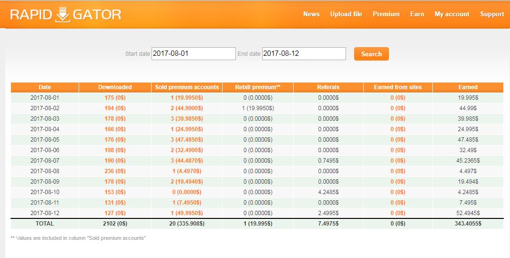Click 3 (47.4850$) sold premium link
Viewport: 510px width, 258px height.
(x=187, y=140)
